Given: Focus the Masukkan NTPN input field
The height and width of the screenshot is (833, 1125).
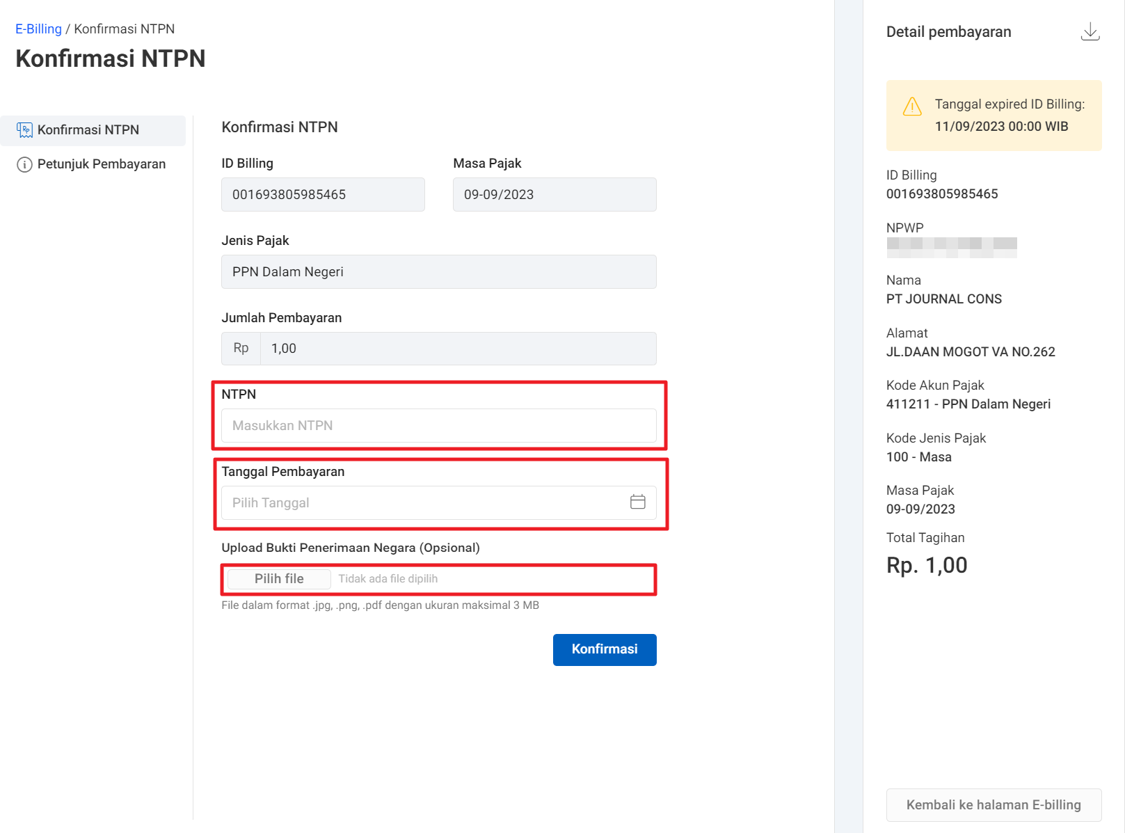Looking at the screenshot, I should [x=438, y=426].
